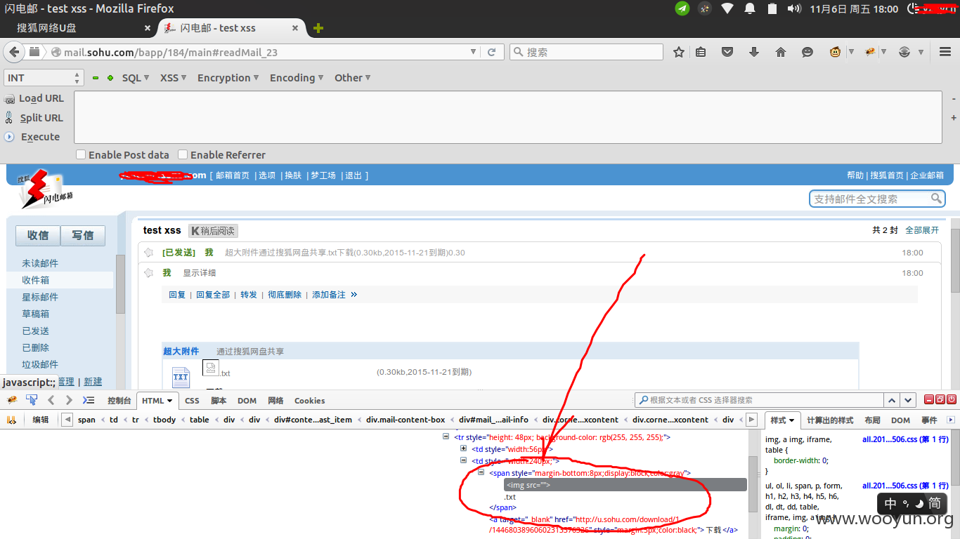Viewport: 960px width, 539px height.
Task: Open the Encryption dropdown menu
Action: (x=228, y=78)
